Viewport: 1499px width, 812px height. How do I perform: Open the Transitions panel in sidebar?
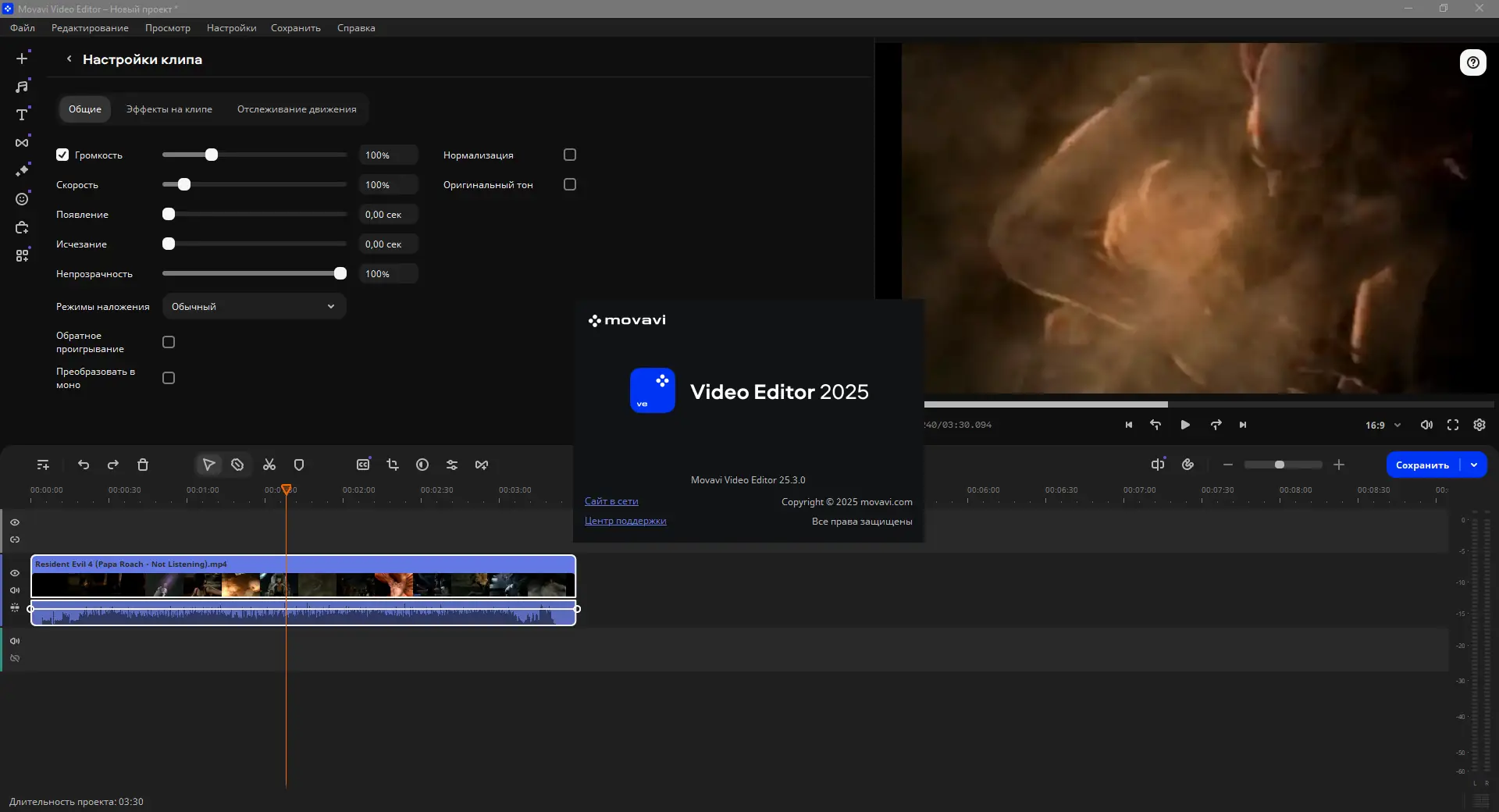tap(22, 143)
